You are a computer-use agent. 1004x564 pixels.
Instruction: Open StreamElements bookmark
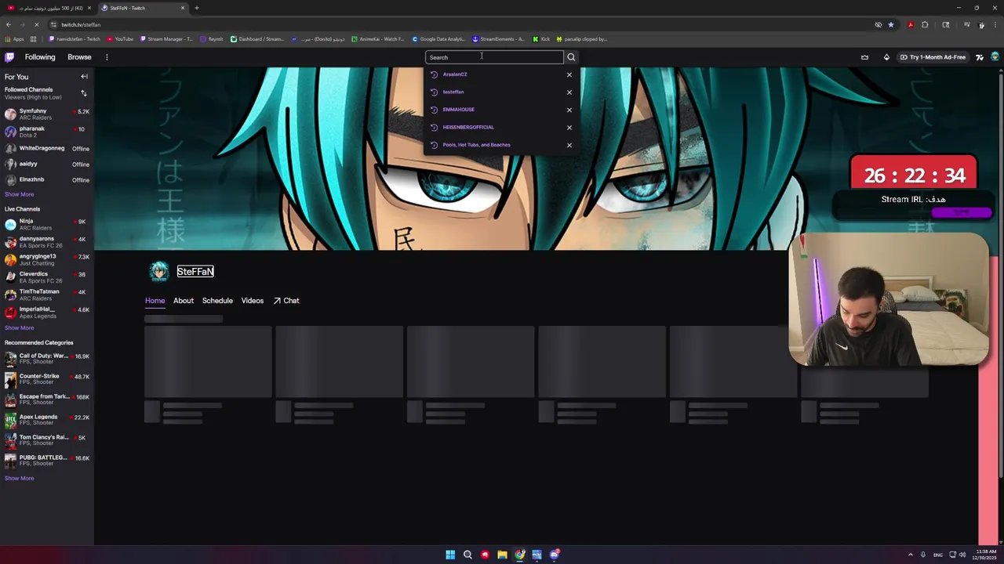tap(498, 39)
